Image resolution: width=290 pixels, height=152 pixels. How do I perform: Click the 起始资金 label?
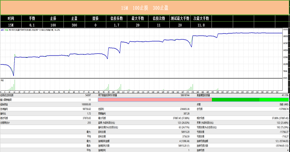4,105
